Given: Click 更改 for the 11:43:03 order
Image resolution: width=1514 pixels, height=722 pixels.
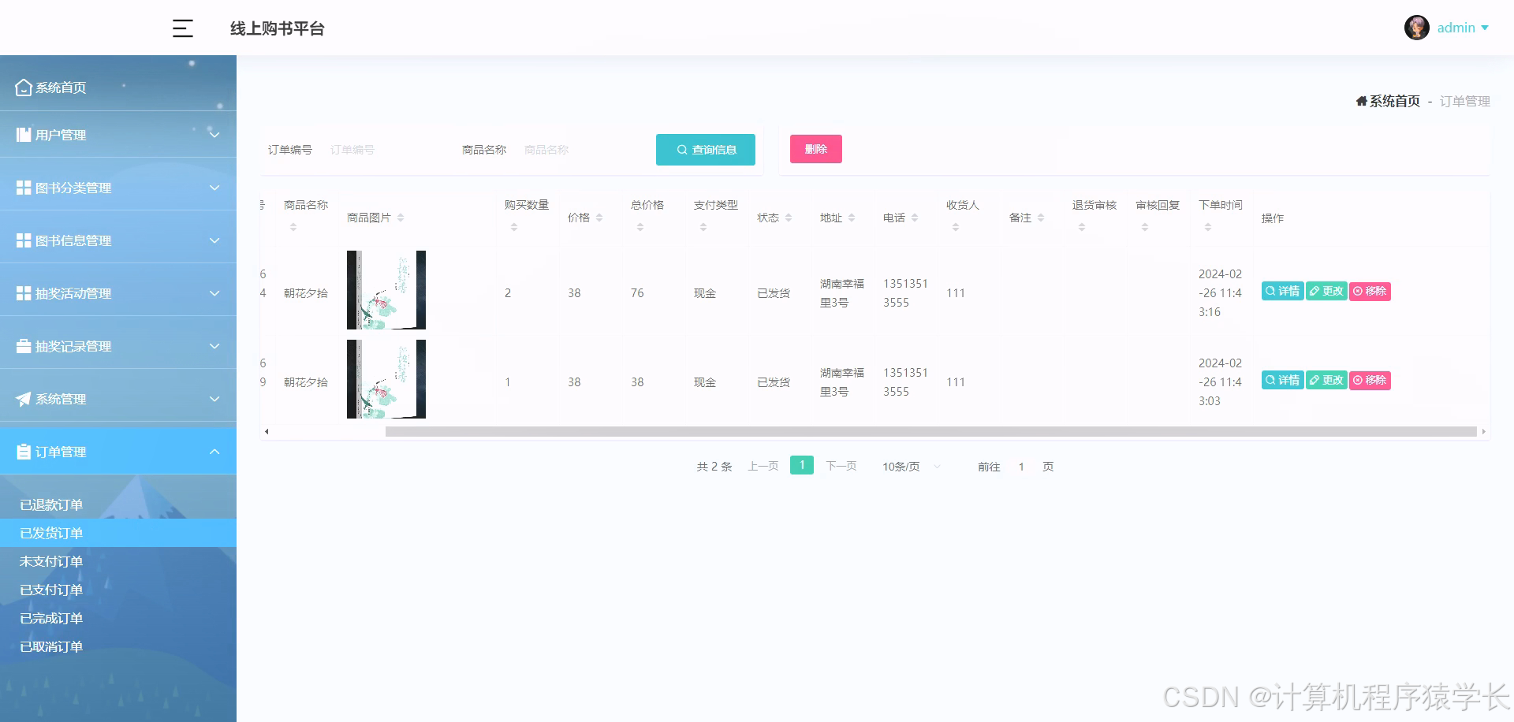Looking at the screenshot, I should (1326, 380).
